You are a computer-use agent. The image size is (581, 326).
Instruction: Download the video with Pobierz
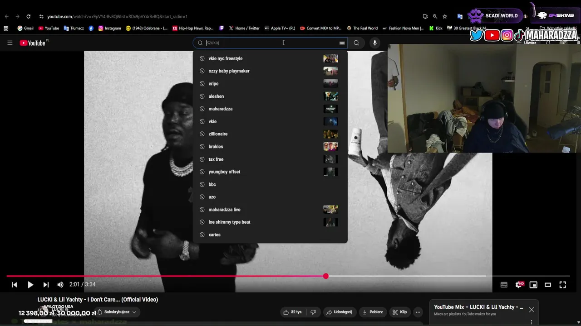pos(372,312)
